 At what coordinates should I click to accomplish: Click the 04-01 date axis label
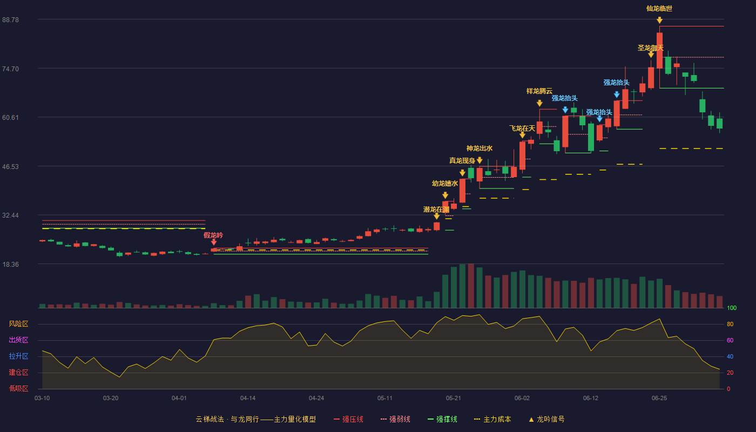(179, 398)
